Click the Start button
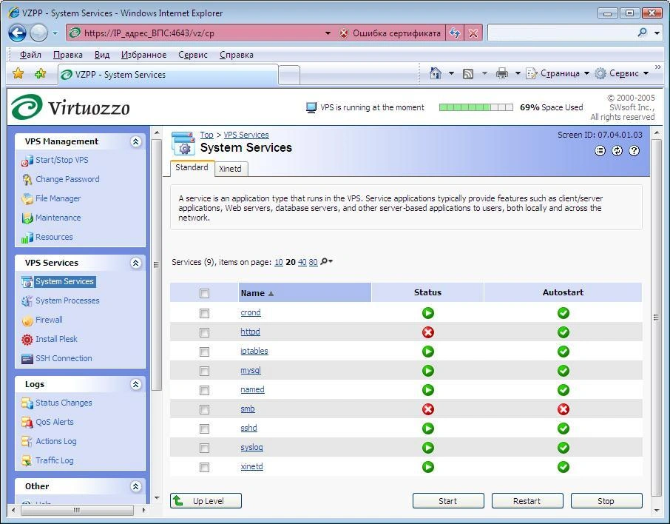670x524 pixels. (x=448, y=501)
